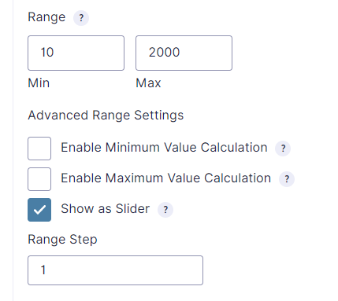338x301 pixels.
Task: Click the Enable Minimum Value Calculation label text
Action: point(164,148)
